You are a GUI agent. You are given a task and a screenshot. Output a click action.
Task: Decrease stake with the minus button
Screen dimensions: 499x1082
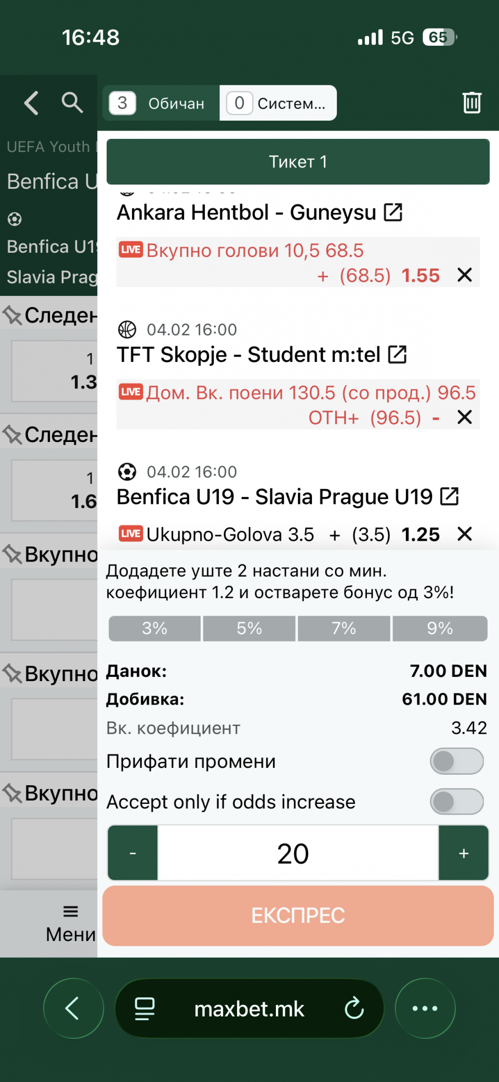click(x=133, y=853)
